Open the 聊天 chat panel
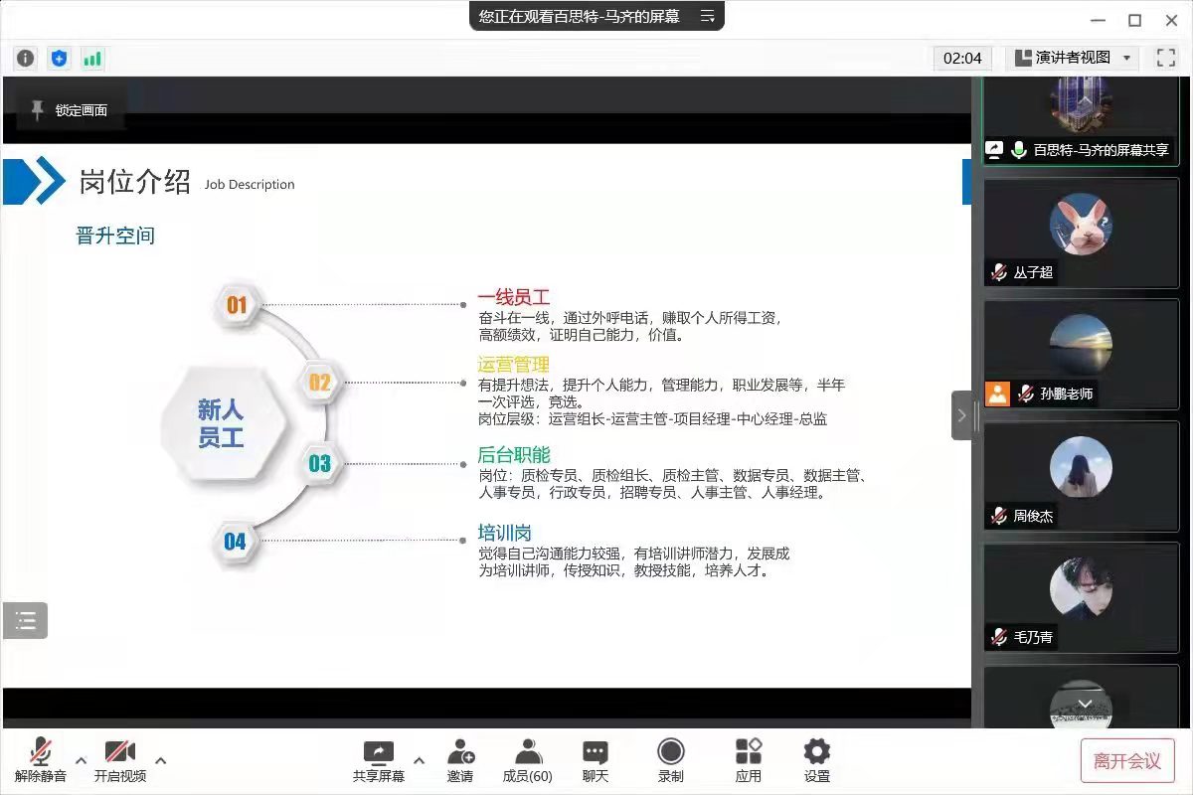1193x795 pixels. pos(596,760)
